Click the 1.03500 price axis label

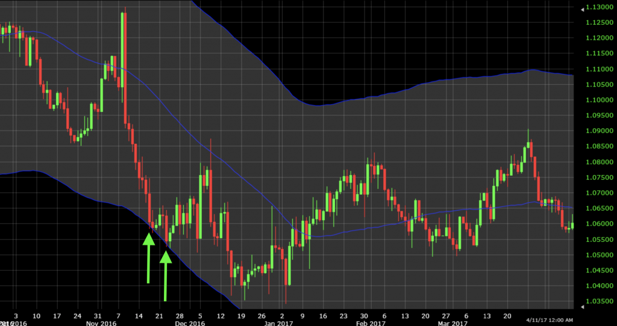[x=597, y=301]
